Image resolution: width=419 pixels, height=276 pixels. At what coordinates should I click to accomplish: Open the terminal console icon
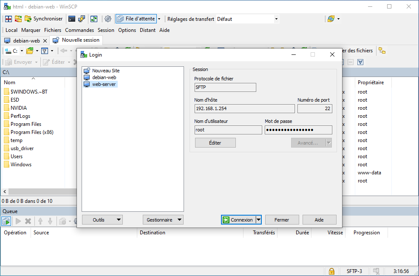[72, 19]
